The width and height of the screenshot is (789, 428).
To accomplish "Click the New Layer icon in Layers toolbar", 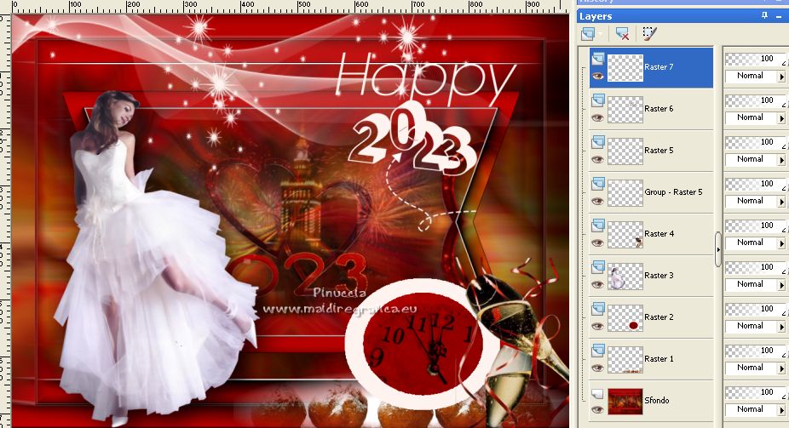I will [587, 34].
